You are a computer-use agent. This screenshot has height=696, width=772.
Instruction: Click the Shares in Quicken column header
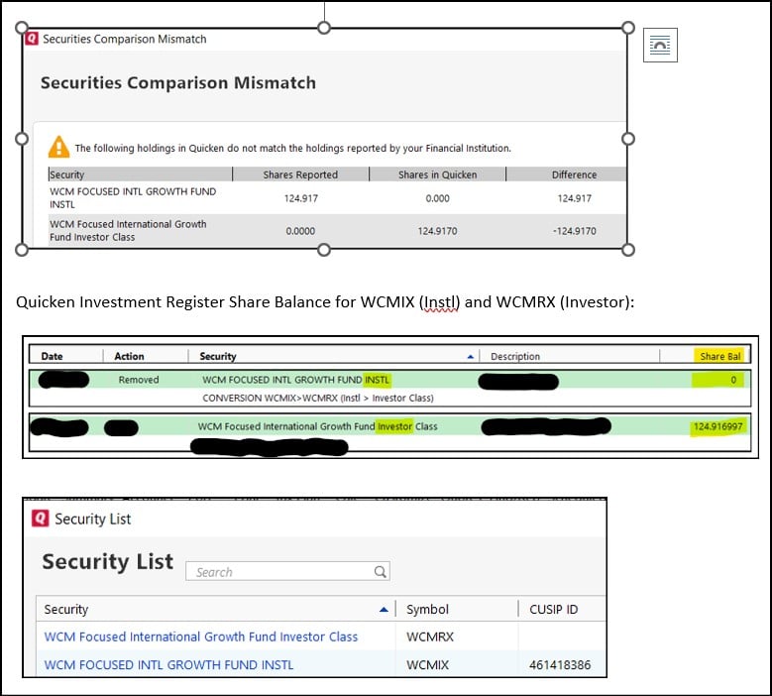pos(437,174)
